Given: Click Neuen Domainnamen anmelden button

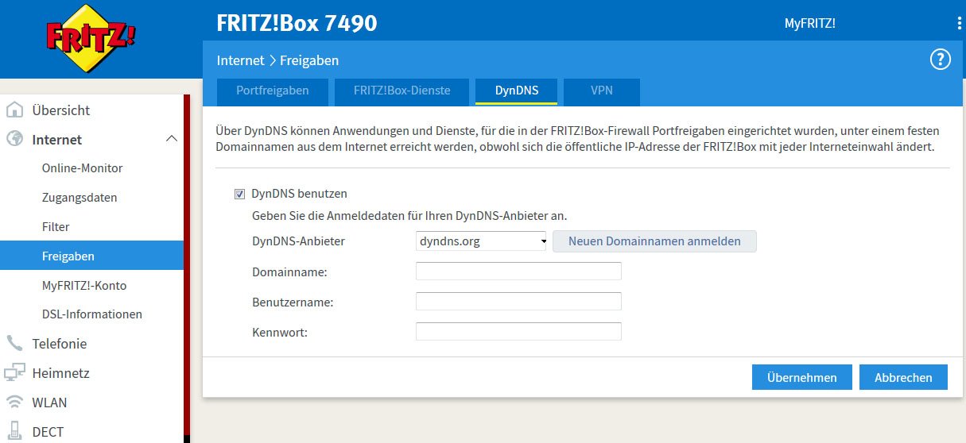Looking at the screenshot, I should click(x=654, y=241).
